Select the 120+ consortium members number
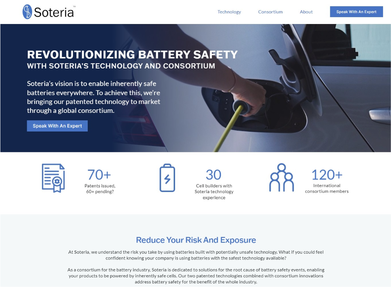Image resolution: width=391 pixels, height=287 pixels. (327, 174)
